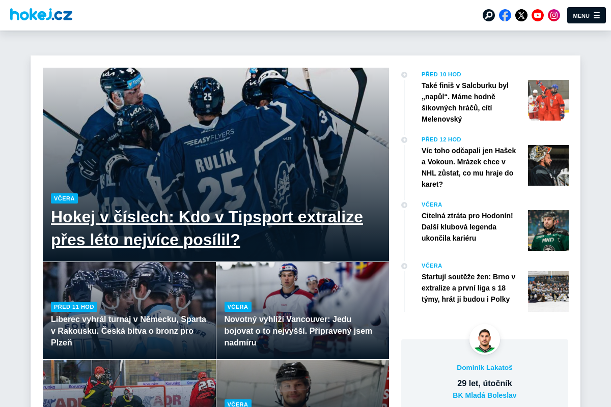Click VČERA tag on main headline
The height and width of the screenshot is (407, 611).
point(64,198)
